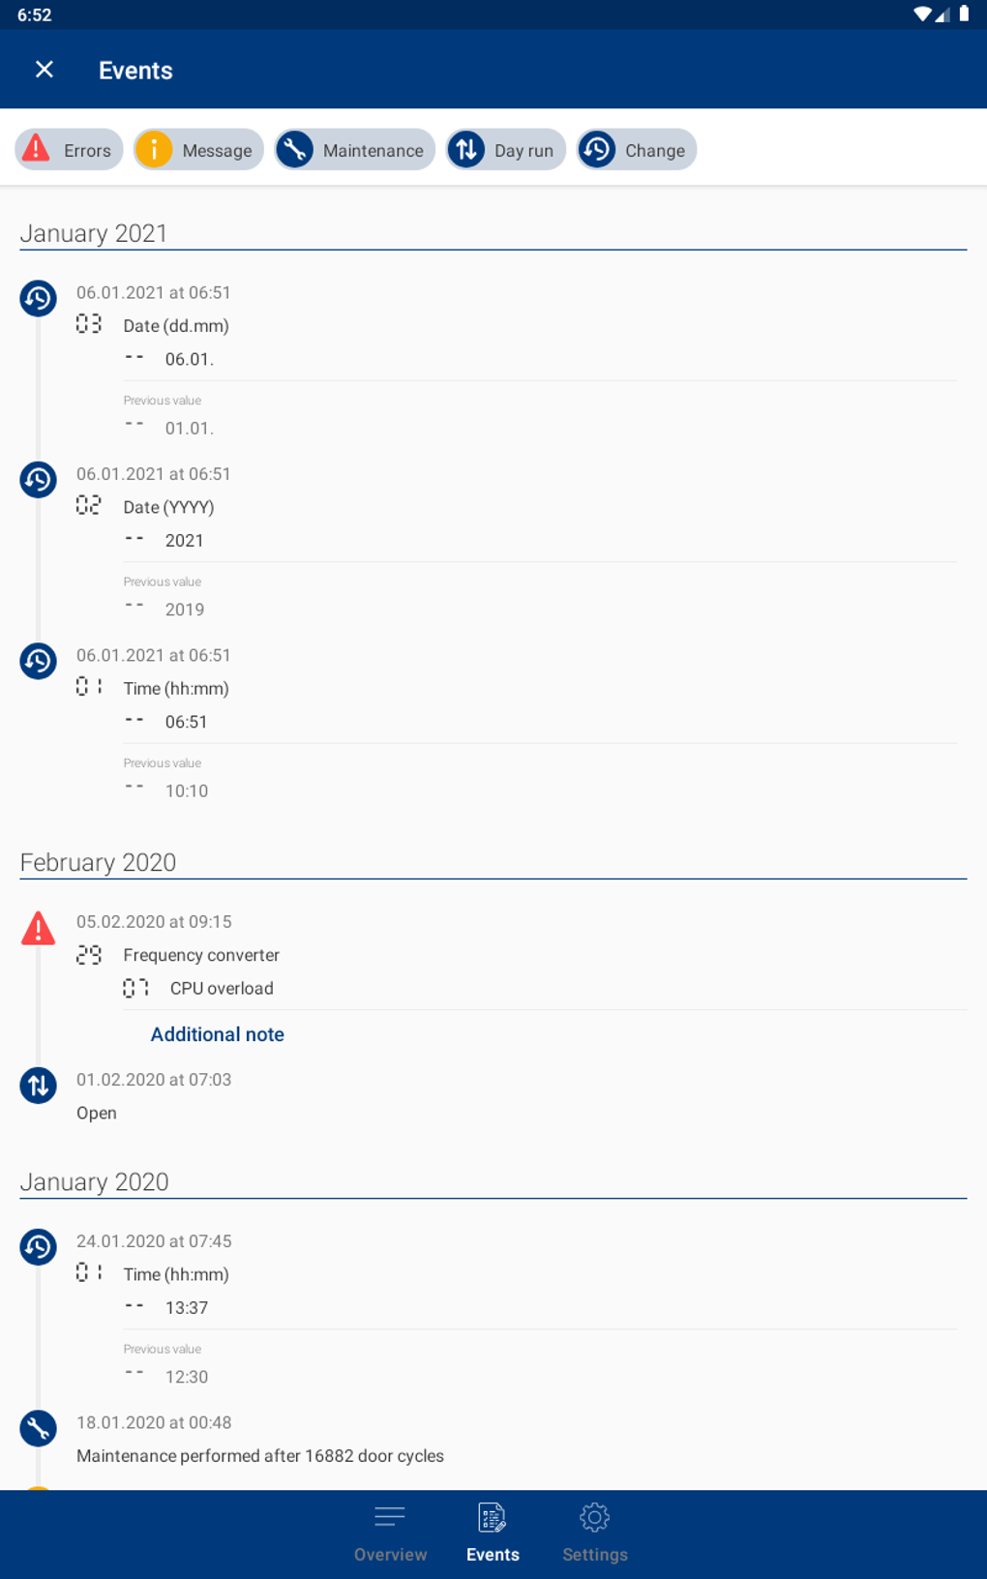Click change icon for 24.01.2020 event
Screen dimensions: 987x1579
(39, 1247)
